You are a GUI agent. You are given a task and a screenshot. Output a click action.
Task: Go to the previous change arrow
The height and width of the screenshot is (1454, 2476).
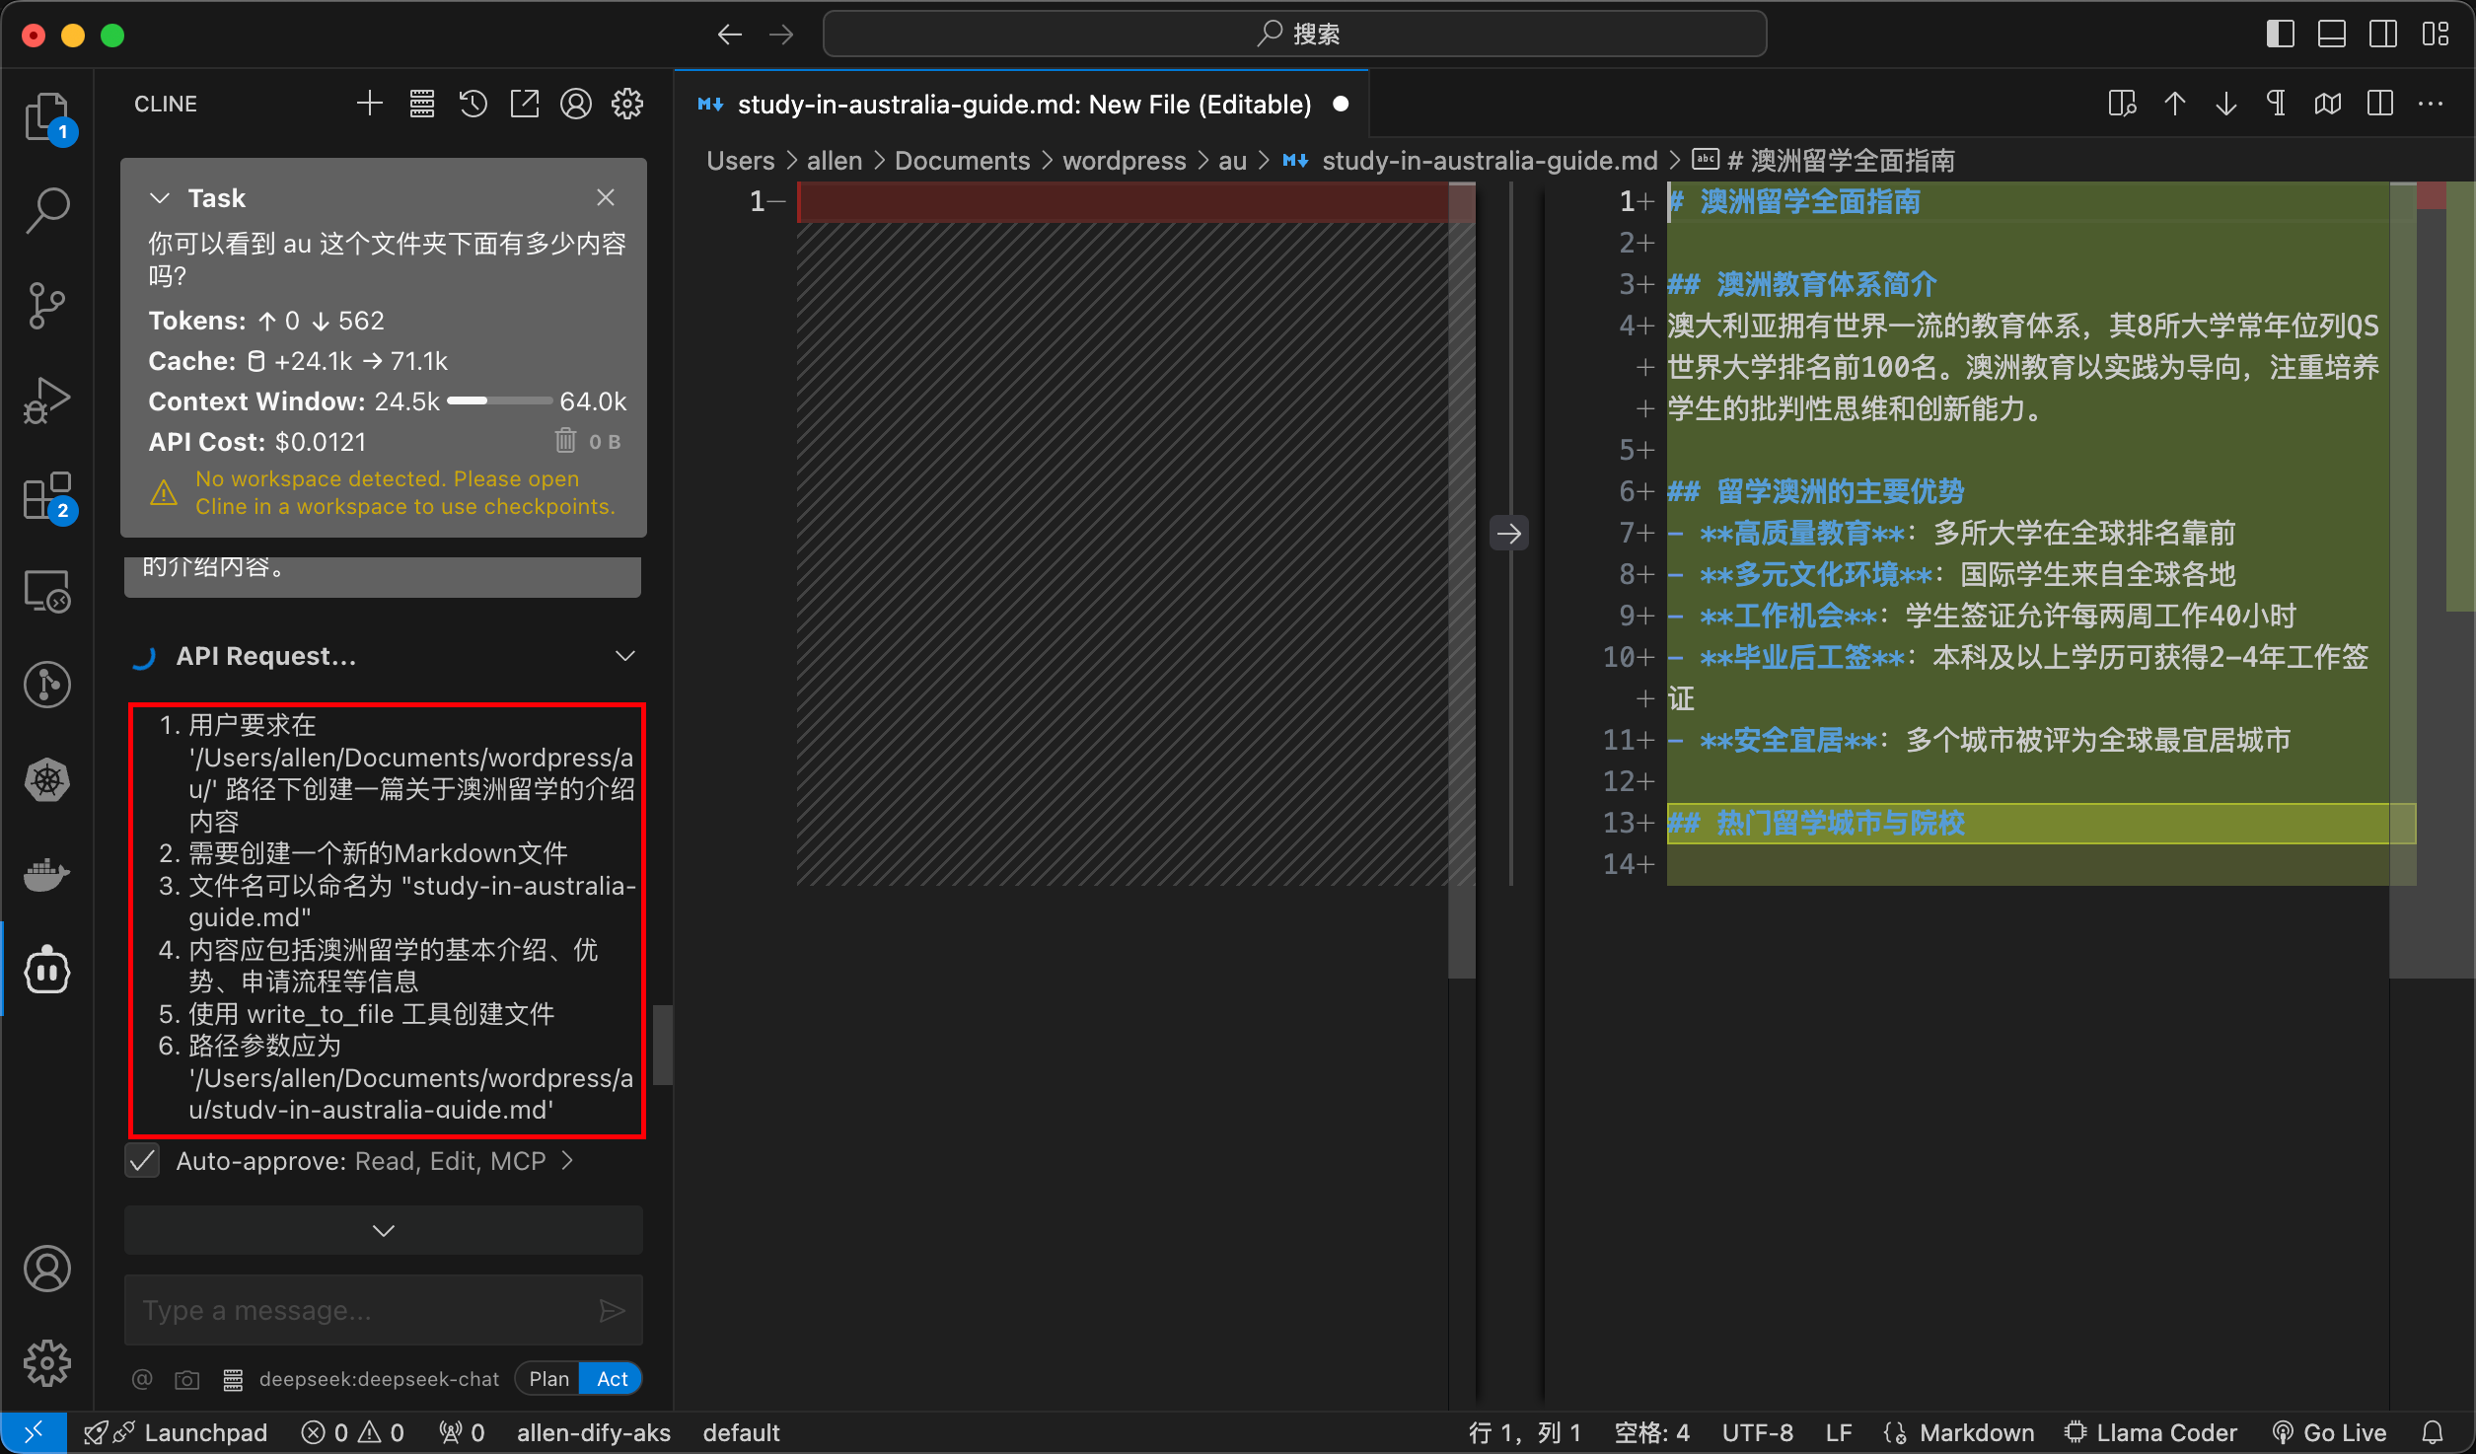2174,104
